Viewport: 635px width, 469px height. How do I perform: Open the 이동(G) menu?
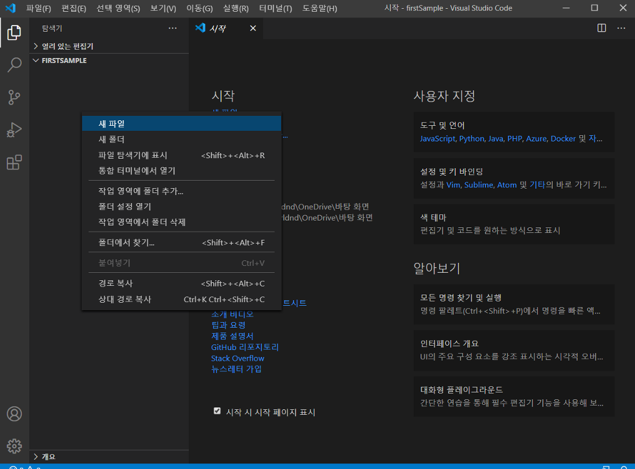(199, 8)
